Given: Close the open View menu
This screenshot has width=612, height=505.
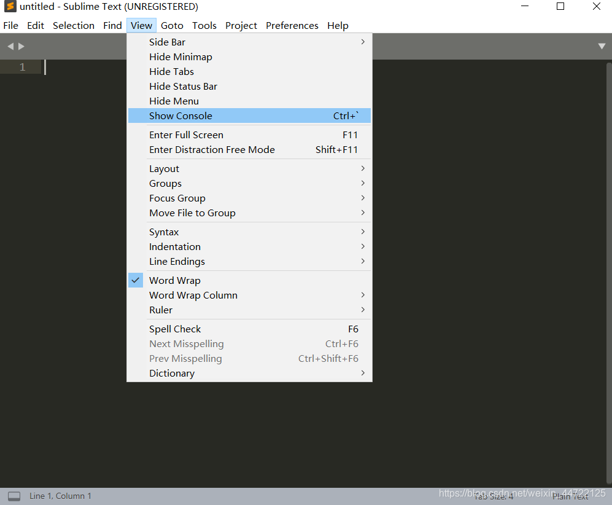Looking at the screenshot, I should click(141, 25).
